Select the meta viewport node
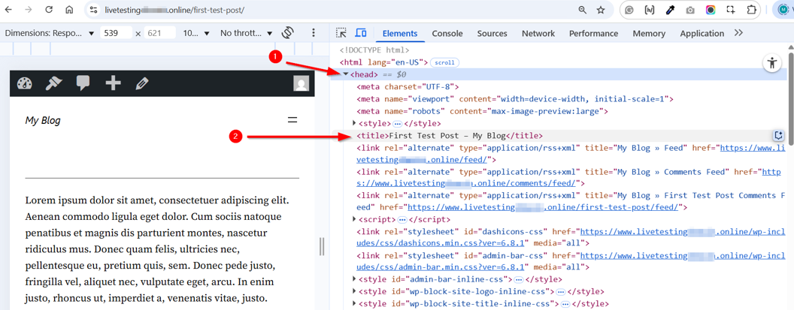 [514, 98]
